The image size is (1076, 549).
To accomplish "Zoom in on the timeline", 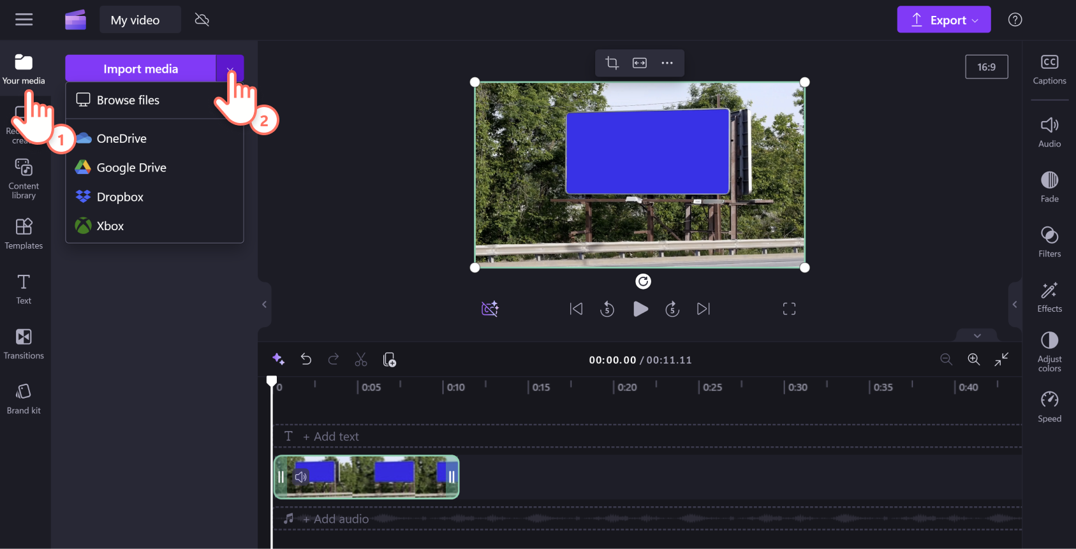I will (x=974, y=360).
